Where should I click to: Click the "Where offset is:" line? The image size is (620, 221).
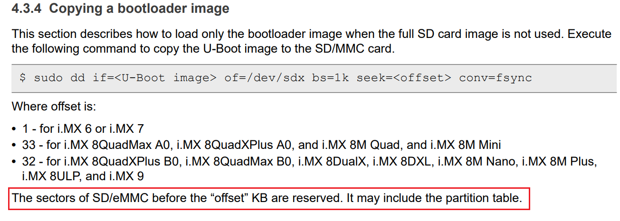pyautogui.click(x=54, y=106)
